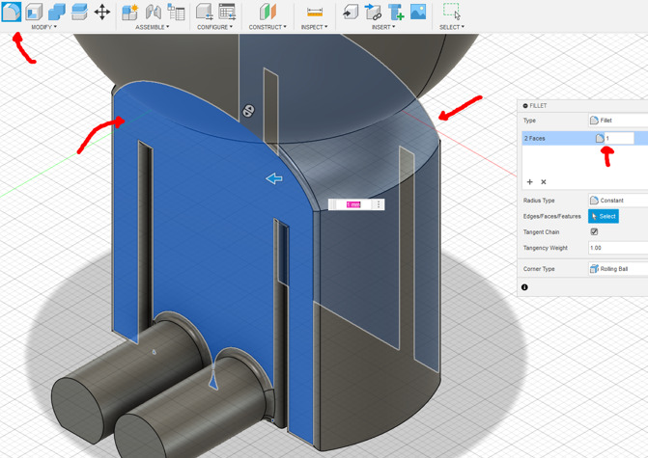
Task: Activate the Move/Copy arrows tool
Action: pyautogui.click(x=102, y=12)
